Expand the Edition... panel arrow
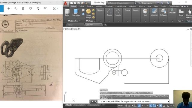Image resolution: width=192 pixels, height=108 pixels. [100, 21]
